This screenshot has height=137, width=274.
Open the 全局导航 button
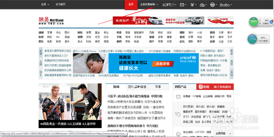click(x=220, y=133)
